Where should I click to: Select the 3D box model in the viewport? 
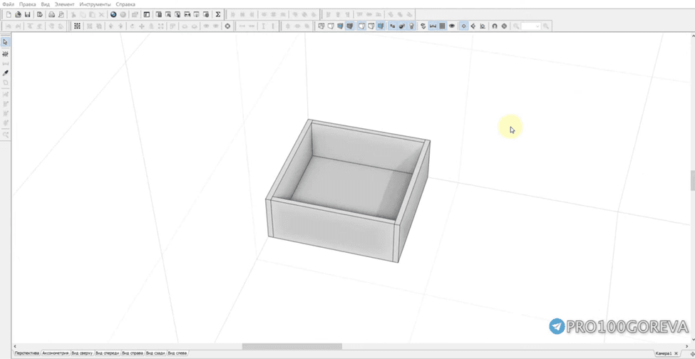[349, 191]
